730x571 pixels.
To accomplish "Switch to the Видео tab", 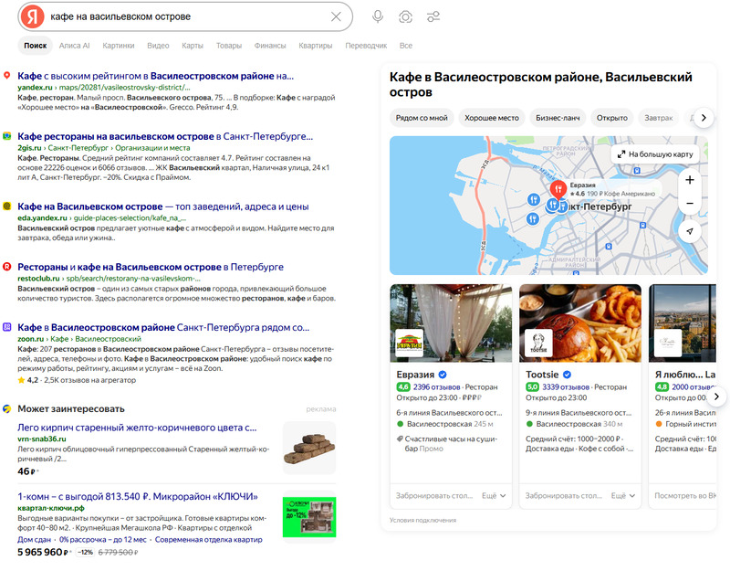I will click(158, 46).
